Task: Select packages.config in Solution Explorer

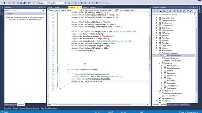Action: click(x=168, y=98)
